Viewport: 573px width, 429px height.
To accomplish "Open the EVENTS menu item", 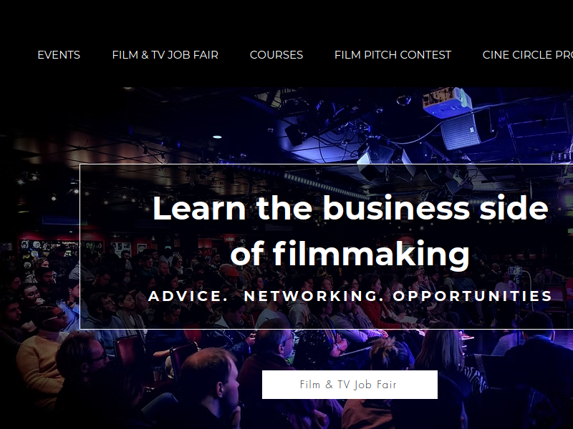I will click(x=59, y=55).
